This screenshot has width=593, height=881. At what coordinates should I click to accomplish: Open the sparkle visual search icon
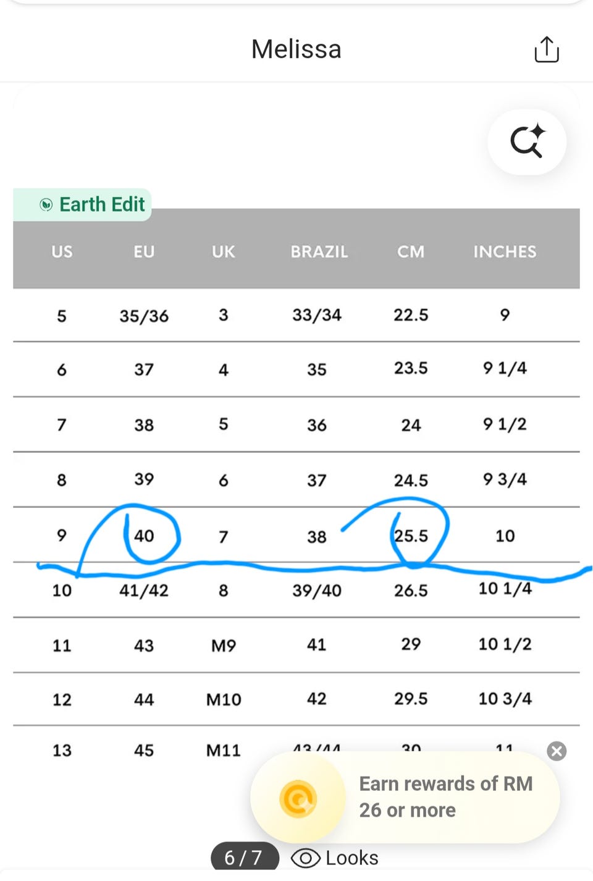pyautogui.click(x=527, y=141)
